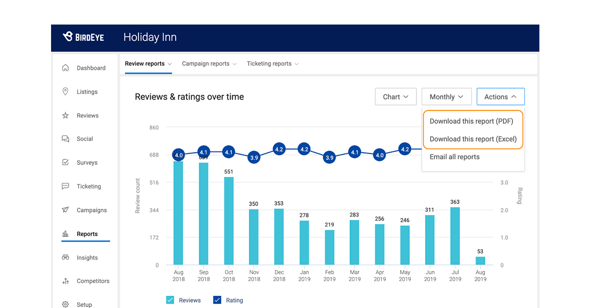Click the Reports bar chart icon
The image size is (589, 308).
click(65, 234)
